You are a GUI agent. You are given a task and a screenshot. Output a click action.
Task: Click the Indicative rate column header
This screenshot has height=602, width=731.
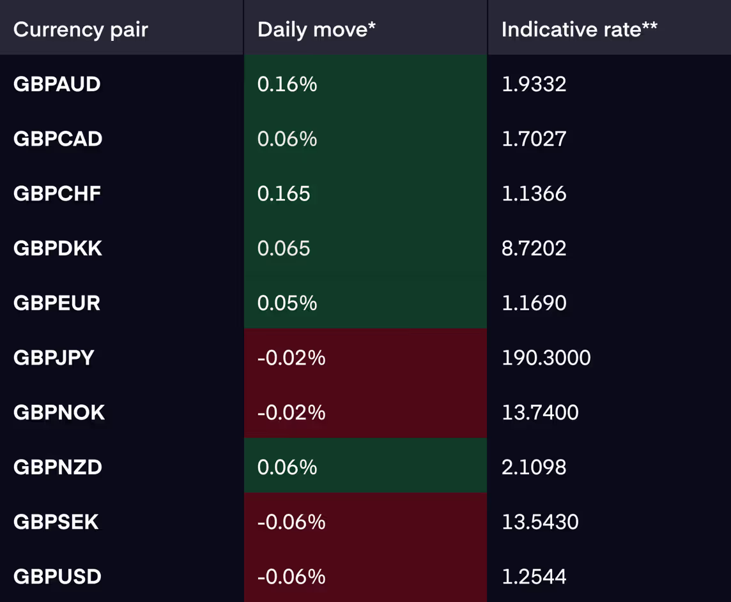pyautogui.click(x=579, y=29)
